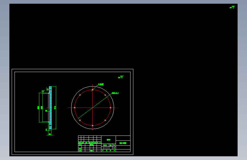This screenshot has width=247, height=160.
Task: Select the bottom bolt hole on vertical centerline
Action: click(x=93, y=126)
